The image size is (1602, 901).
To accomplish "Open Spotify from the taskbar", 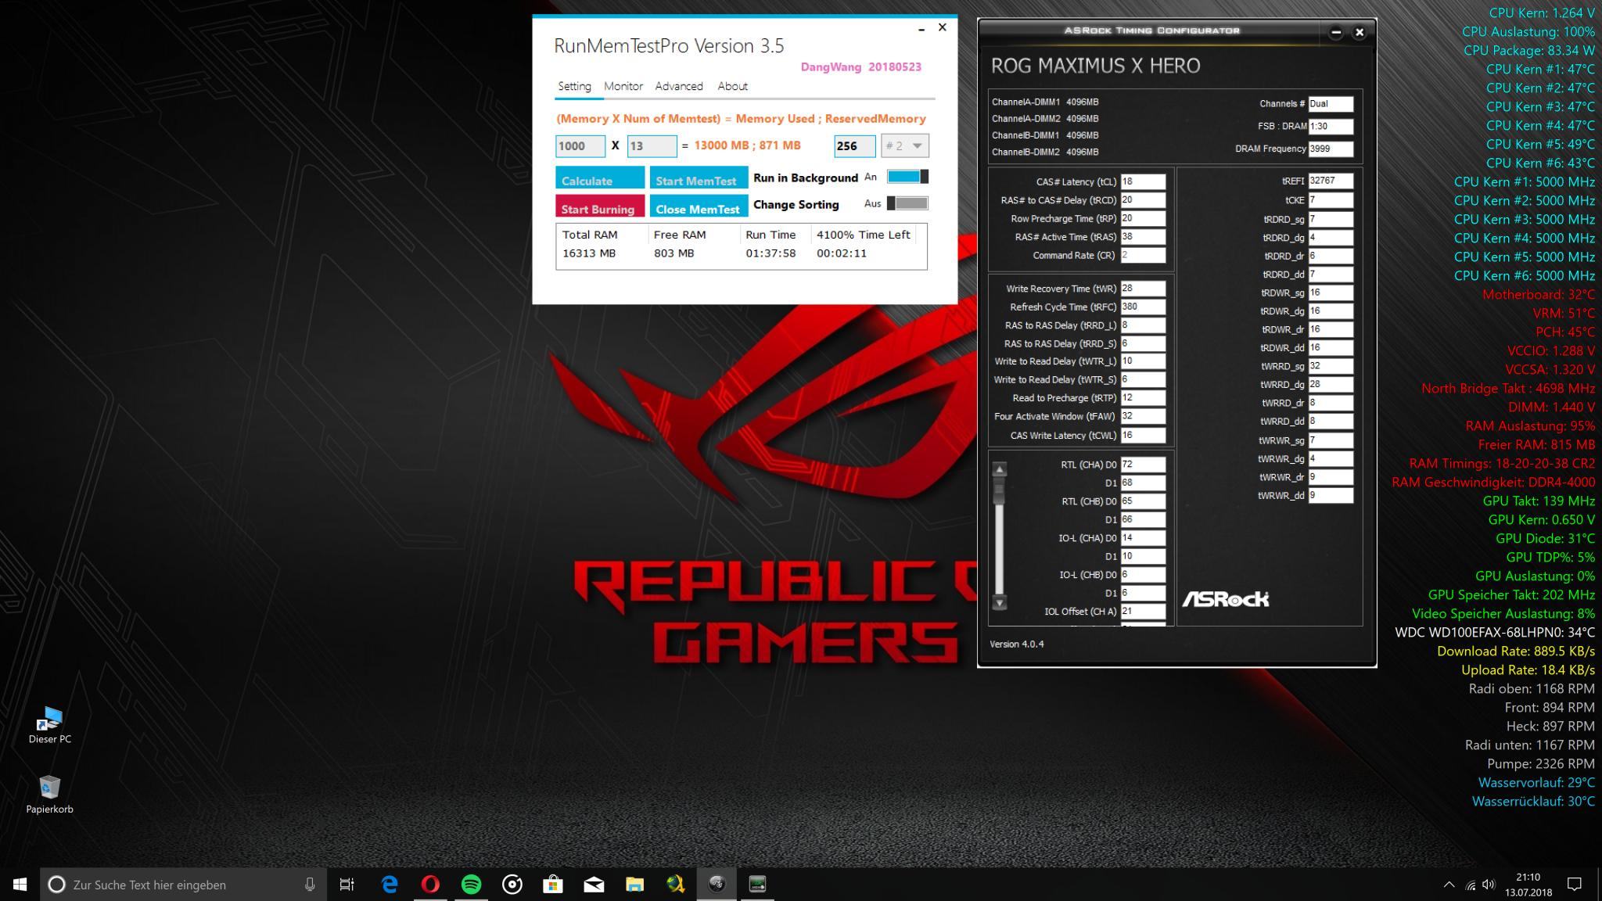I will click(471, 885).
